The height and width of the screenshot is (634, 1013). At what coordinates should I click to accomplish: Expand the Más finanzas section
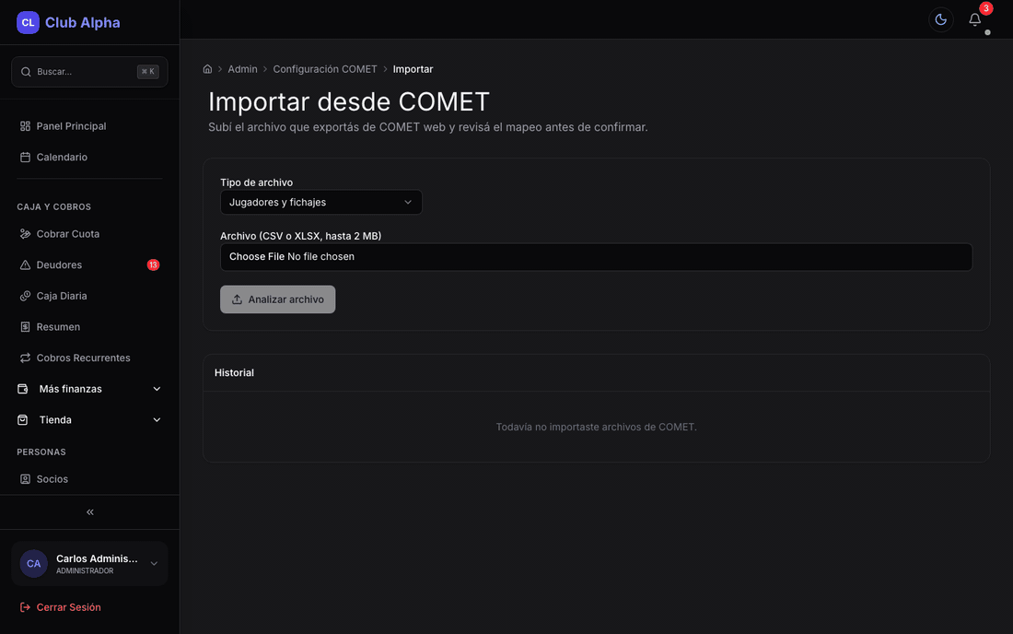89,389
